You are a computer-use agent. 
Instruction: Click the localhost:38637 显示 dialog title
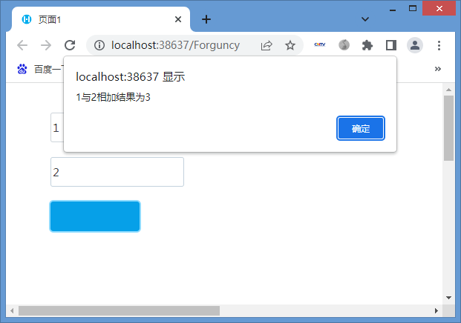130,77
